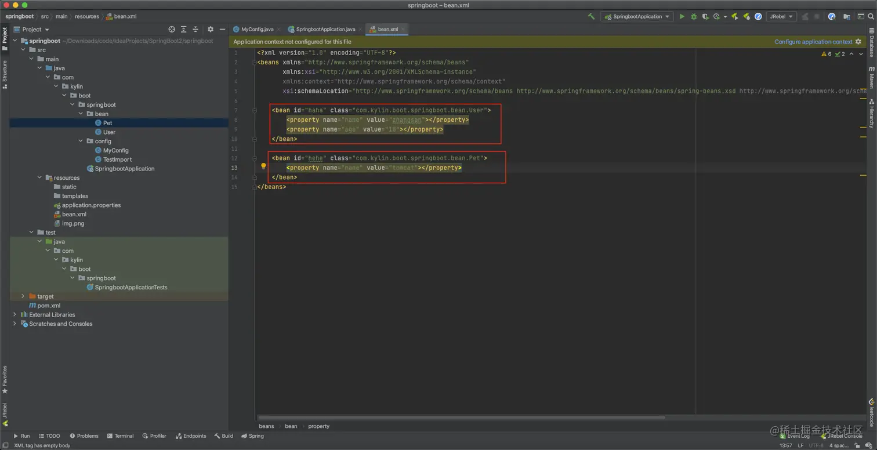This screenshot has width=877, height=450.
Task: Click the Build Project hammer icon
Action: click(x=591, y=16)
